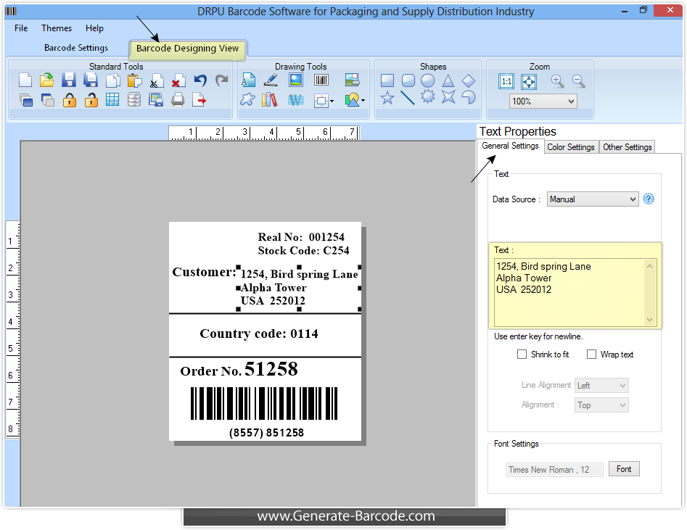This screenshot has height=530, width=687.
Task: Click the Data Source help question mark
Action: (x=649, y=199)
